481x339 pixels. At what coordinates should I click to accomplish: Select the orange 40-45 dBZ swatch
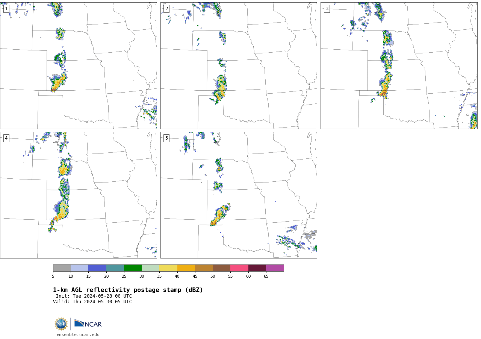[186, 268]
